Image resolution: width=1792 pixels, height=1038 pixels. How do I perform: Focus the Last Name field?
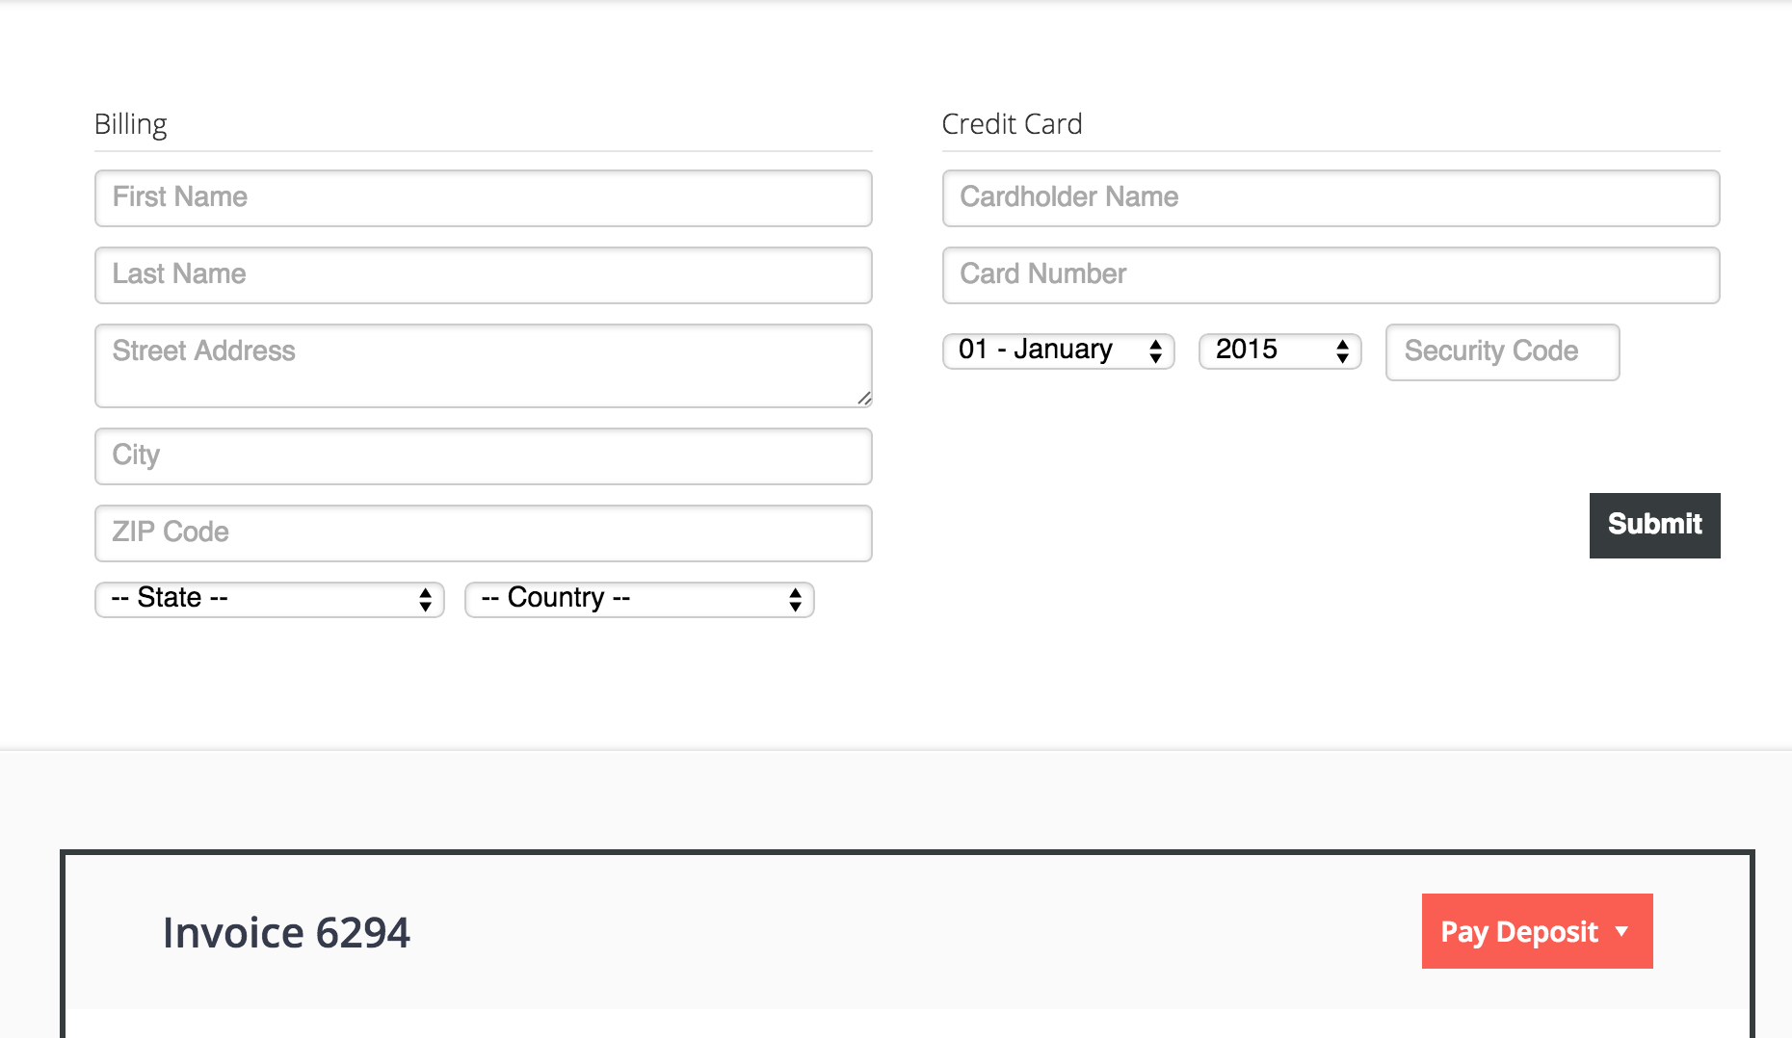coord(483,275)
